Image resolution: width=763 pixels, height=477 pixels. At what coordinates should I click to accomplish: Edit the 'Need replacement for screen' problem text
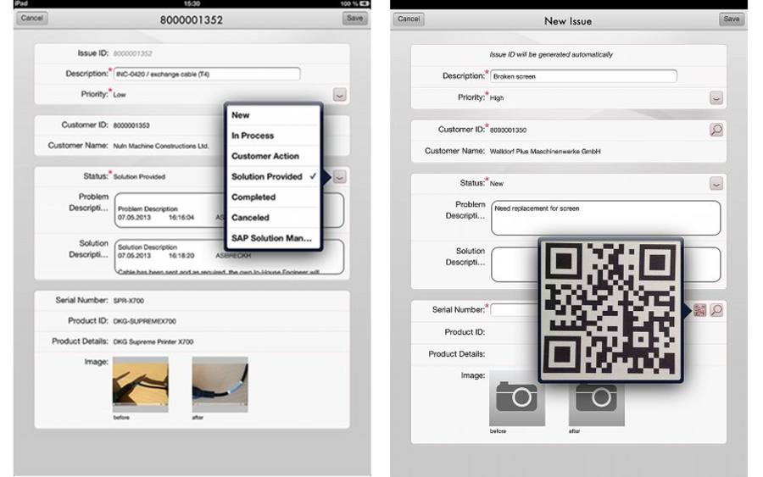(606, 218)
